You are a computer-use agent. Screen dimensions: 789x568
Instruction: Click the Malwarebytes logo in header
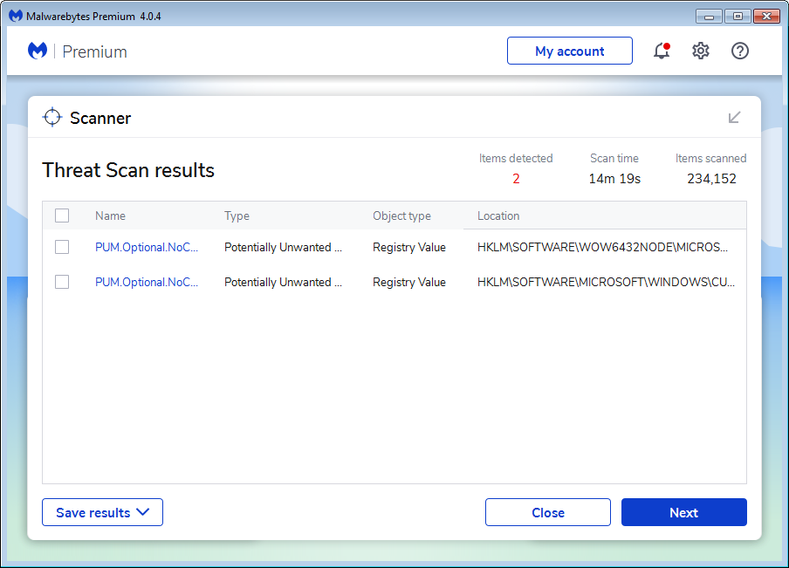click(38, 51)
